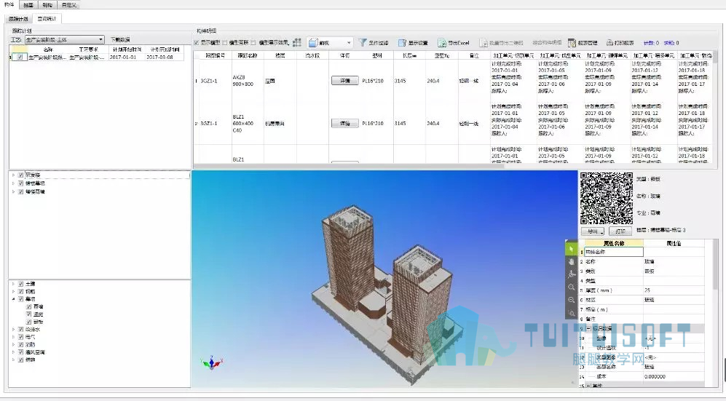The image size is (726, 401).
Task: Click the 构件名称 property input cell
Action: tap(614, 252)
